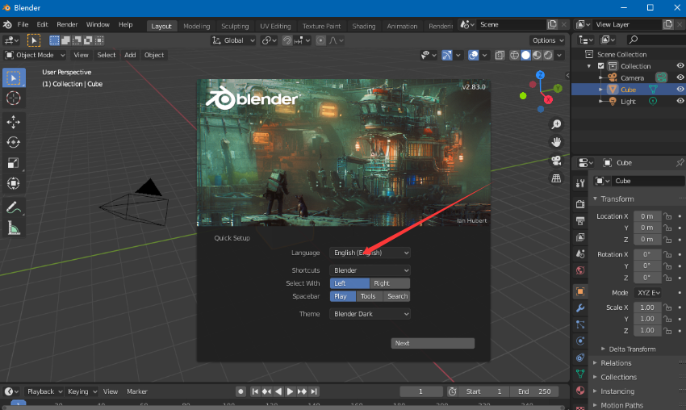This screenshot has height=410, width=686.
Task: Click the Next button in Quick Setup
Action: point(433,343)
